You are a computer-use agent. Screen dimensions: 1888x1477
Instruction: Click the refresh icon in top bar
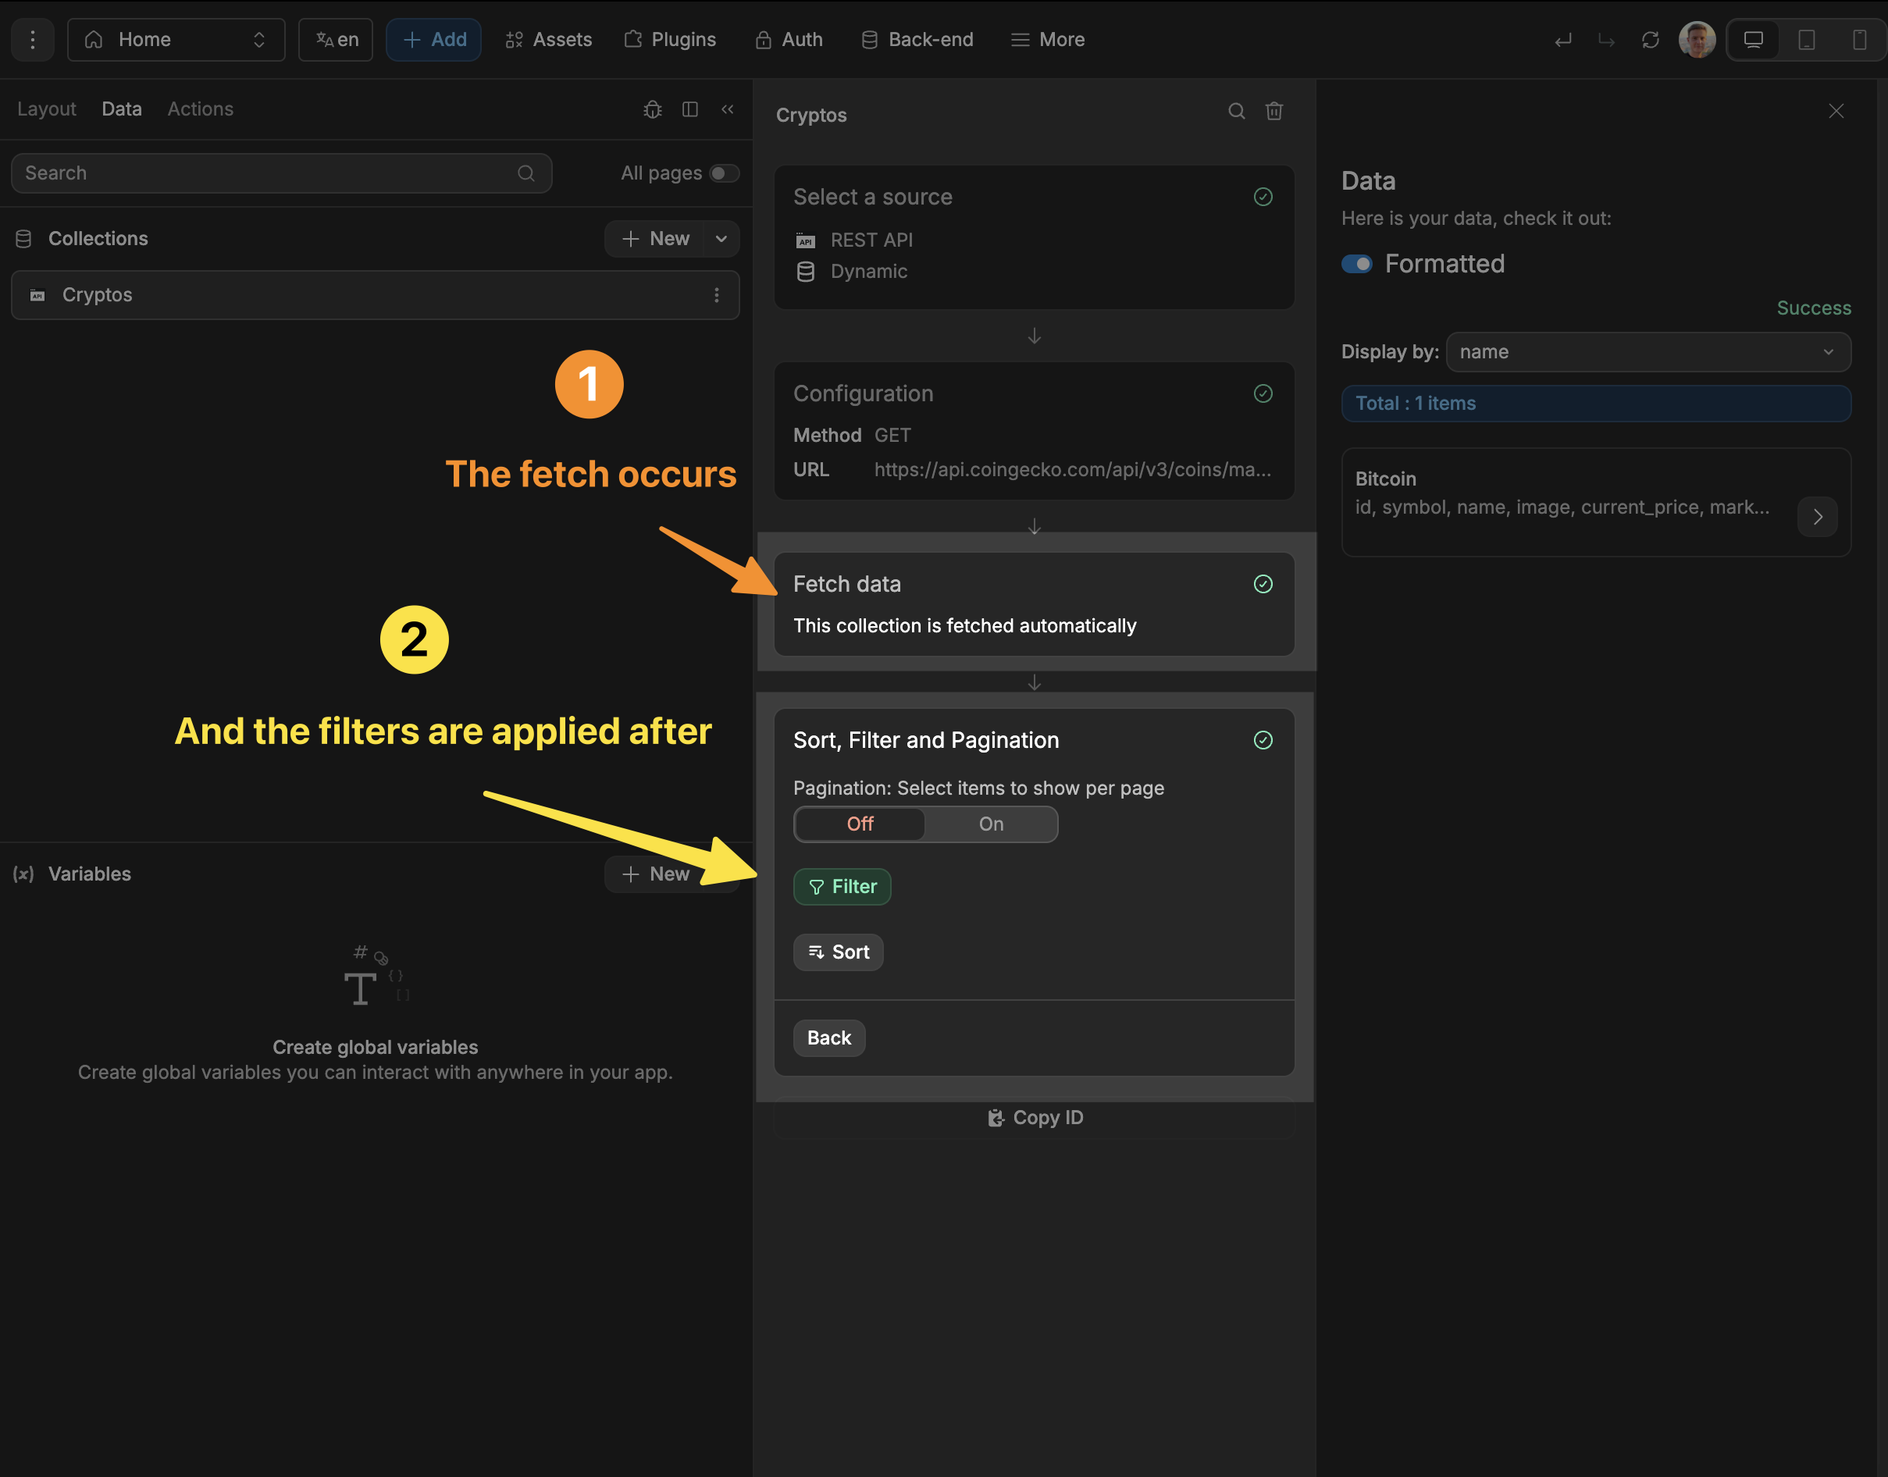1649,41
